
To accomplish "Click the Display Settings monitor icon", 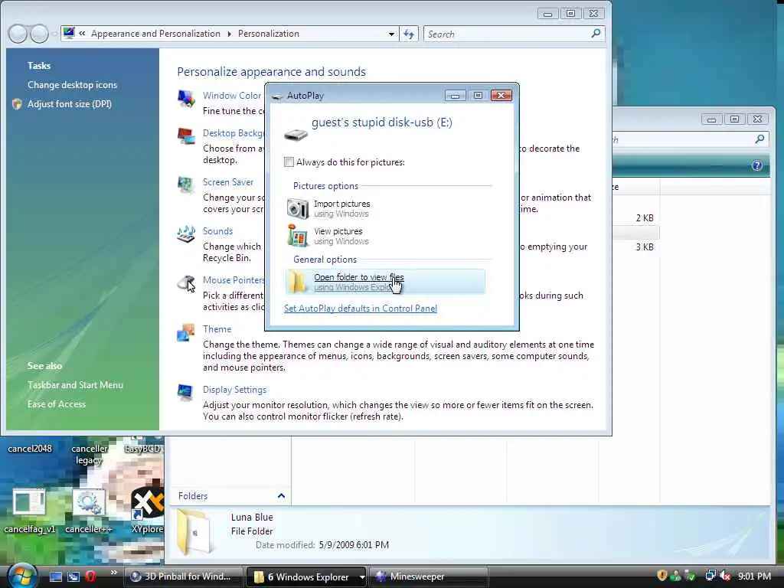I will 185,392.
